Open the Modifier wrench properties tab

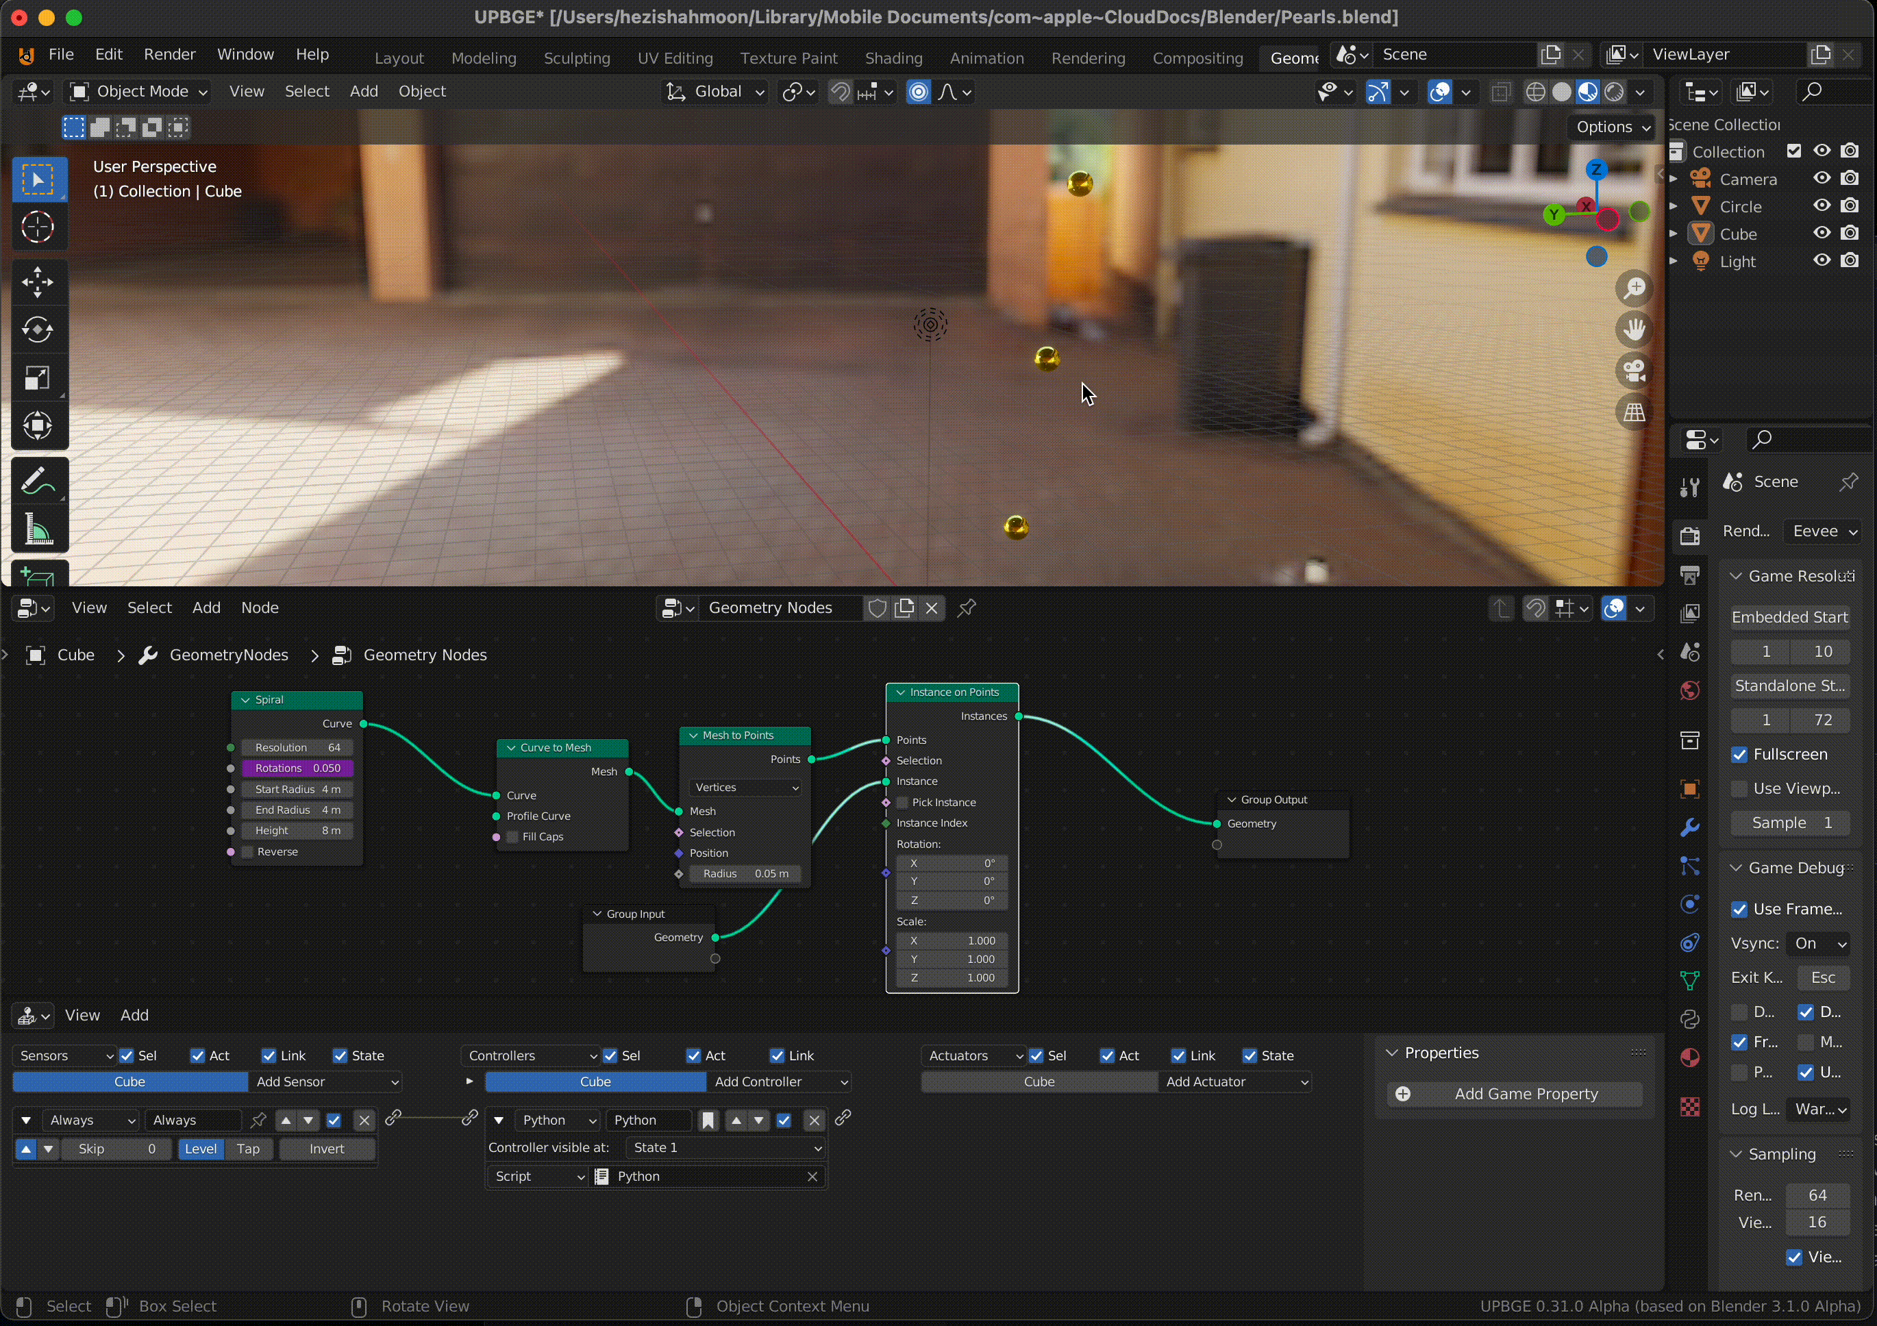pos(1690,827)
